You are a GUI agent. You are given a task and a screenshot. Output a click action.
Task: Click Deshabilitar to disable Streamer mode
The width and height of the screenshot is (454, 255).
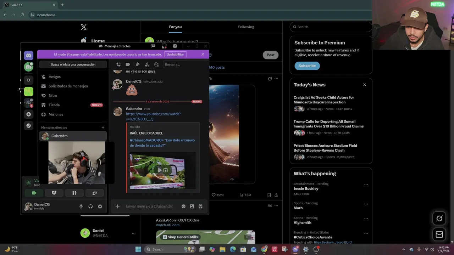pos(175,54)
